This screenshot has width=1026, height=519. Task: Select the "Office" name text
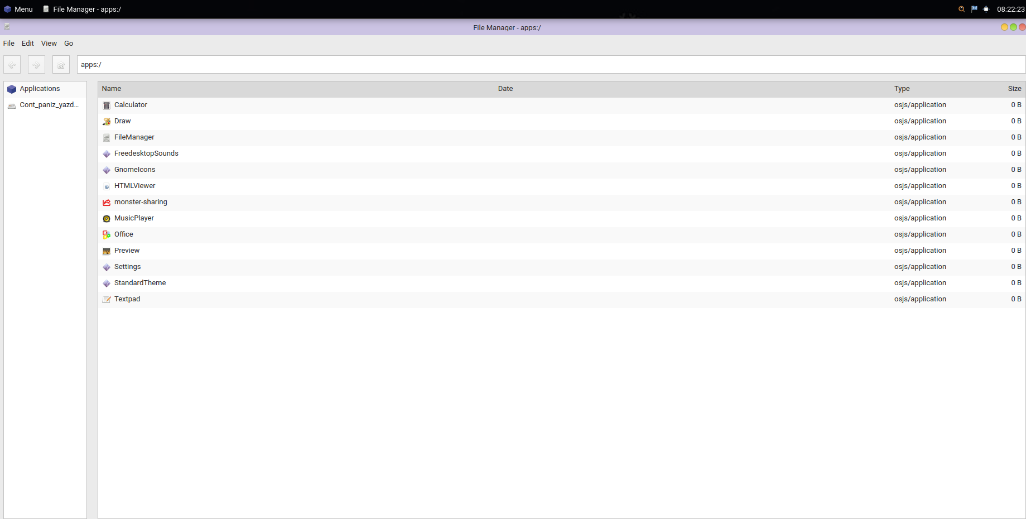[x=124, y=234]
